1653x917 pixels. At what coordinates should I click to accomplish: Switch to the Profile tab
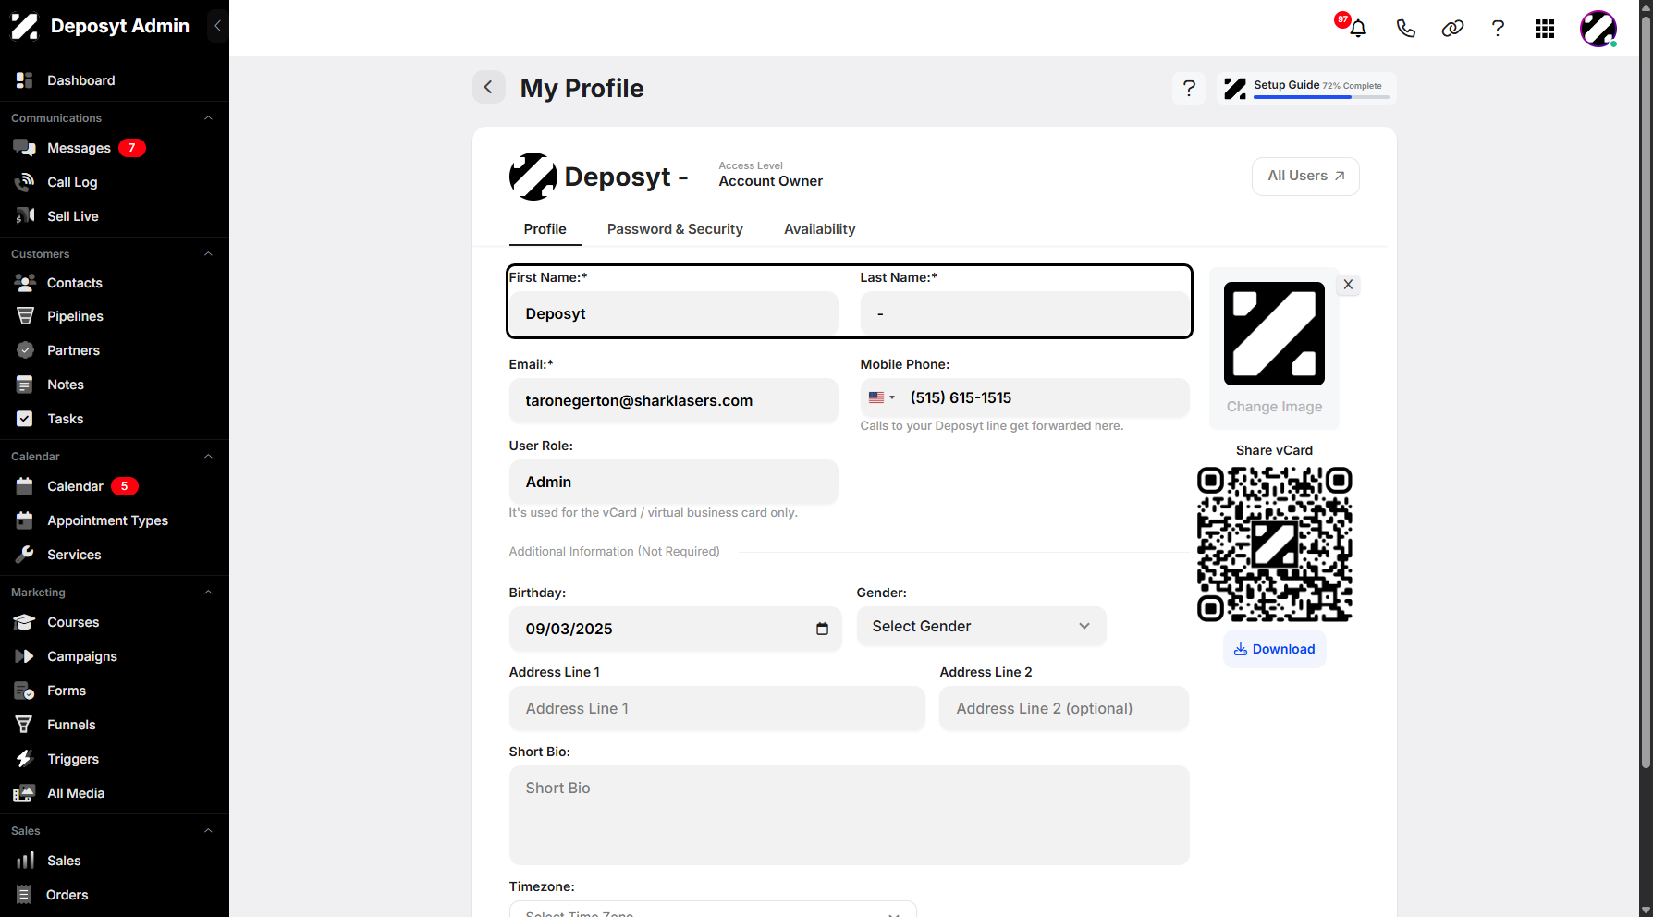point(545,229)
